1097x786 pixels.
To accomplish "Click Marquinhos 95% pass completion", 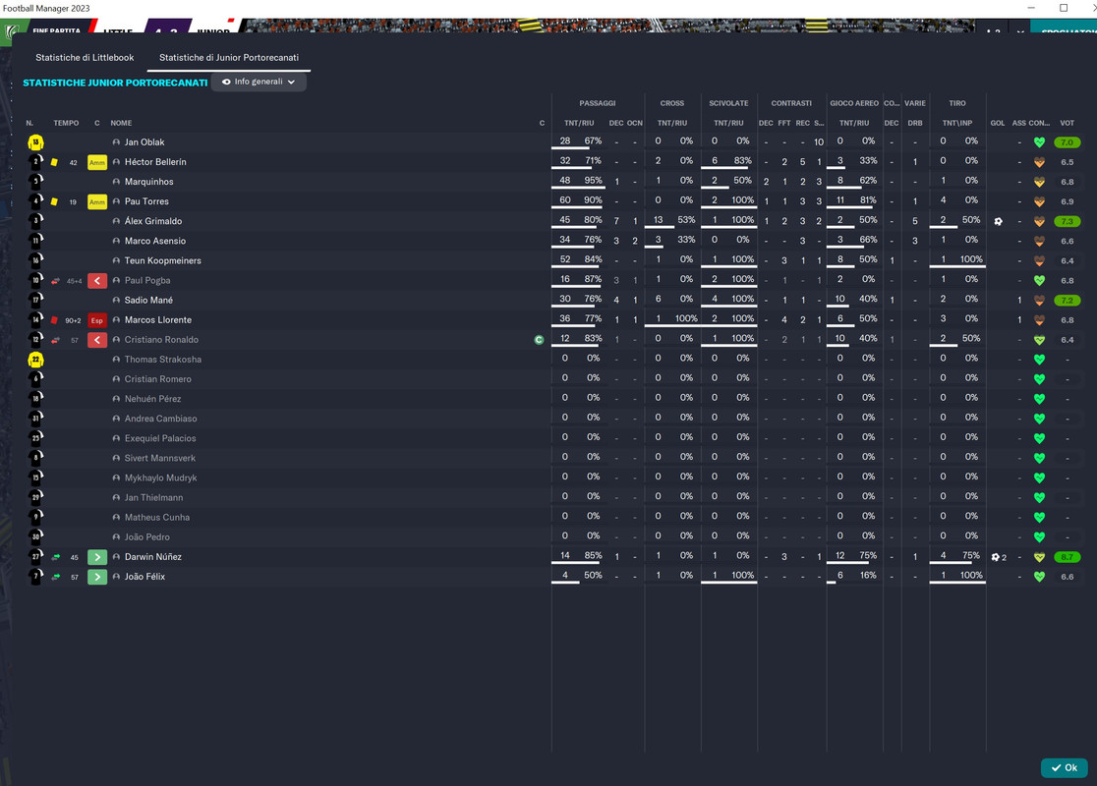I will (x=594, y=181).
